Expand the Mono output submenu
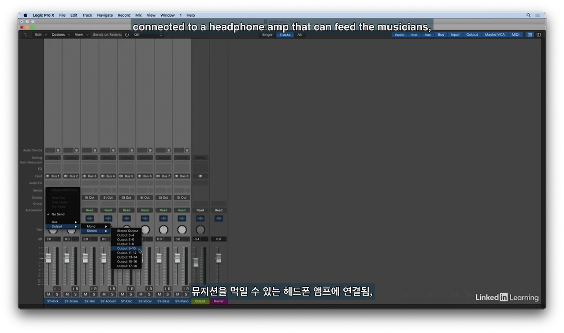Screen dimensions: 564x333 [96, 226]
